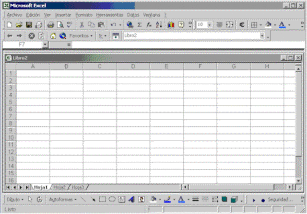Open the Herramientas menu
This screenshot has height=214, width=307.
pos(110,15)
